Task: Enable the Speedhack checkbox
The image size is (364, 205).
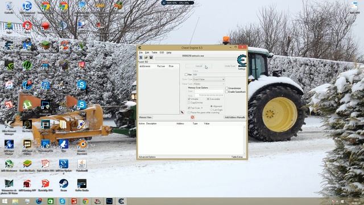Action: pos(226,92)
